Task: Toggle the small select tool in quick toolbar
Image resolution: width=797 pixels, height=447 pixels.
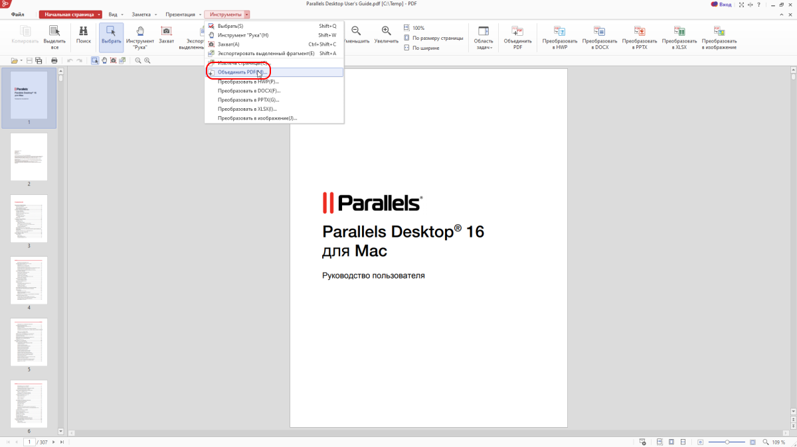Action: (95, 61)
